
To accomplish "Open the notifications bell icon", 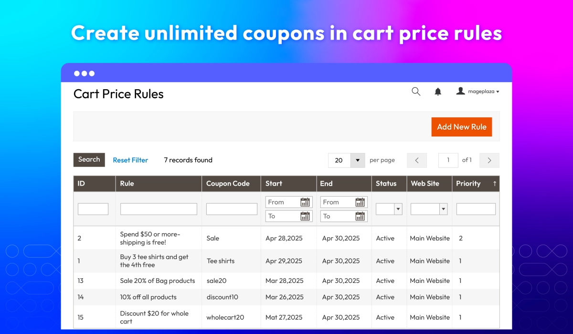I will [x=438, y=92].
